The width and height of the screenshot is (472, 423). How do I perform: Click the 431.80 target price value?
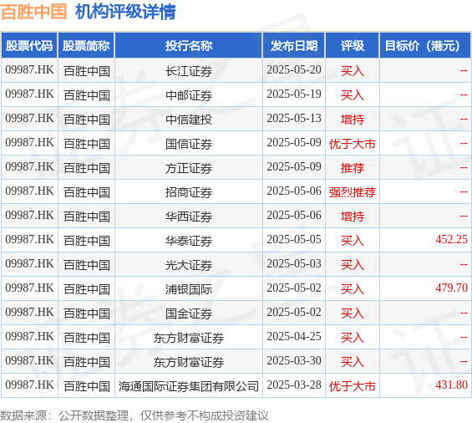(x=451, y=385)
